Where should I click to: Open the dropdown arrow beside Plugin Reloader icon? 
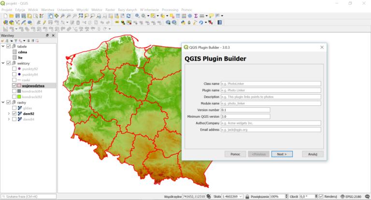point(206,23)
